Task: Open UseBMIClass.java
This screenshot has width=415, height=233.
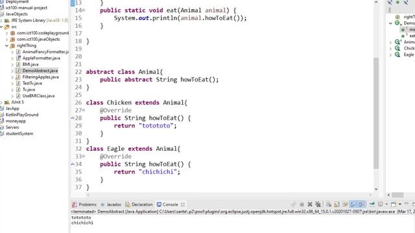Action: [x=38, y=96]
